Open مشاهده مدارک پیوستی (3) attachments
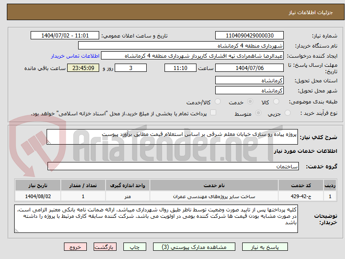The image size is (345, 259). 194,247
